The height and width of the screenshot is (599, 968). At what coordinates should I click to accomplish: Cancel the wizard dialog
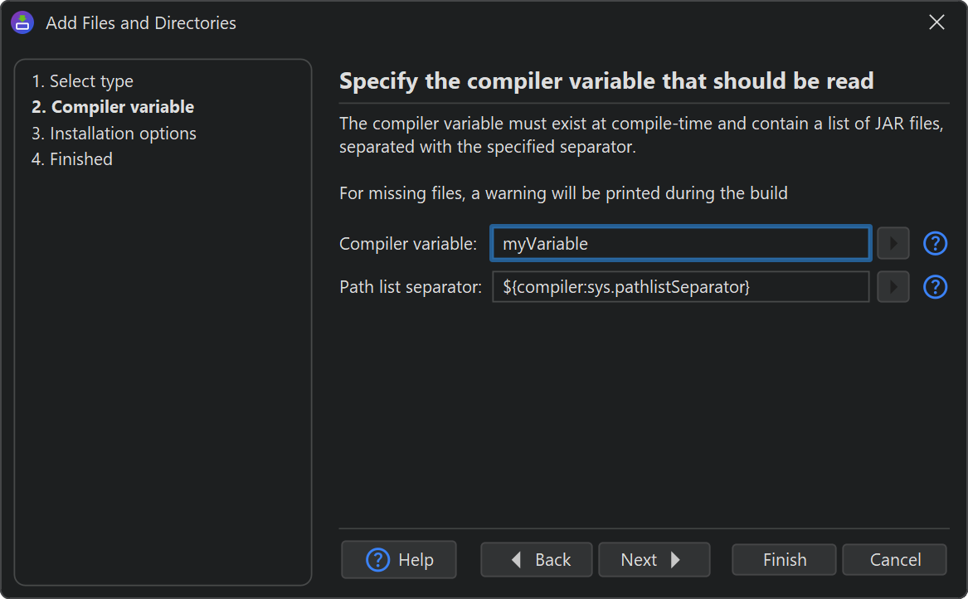[x=894, y=559]
